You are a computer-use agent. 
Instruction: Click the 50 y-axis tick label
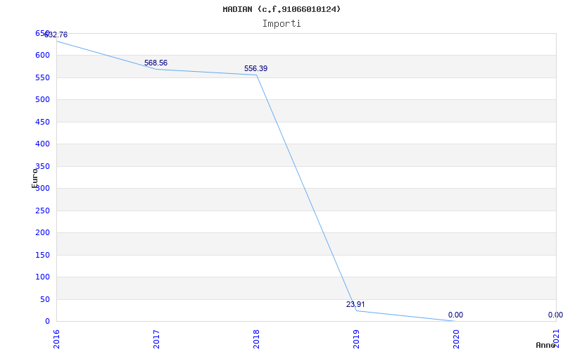(x=44, y=299)
